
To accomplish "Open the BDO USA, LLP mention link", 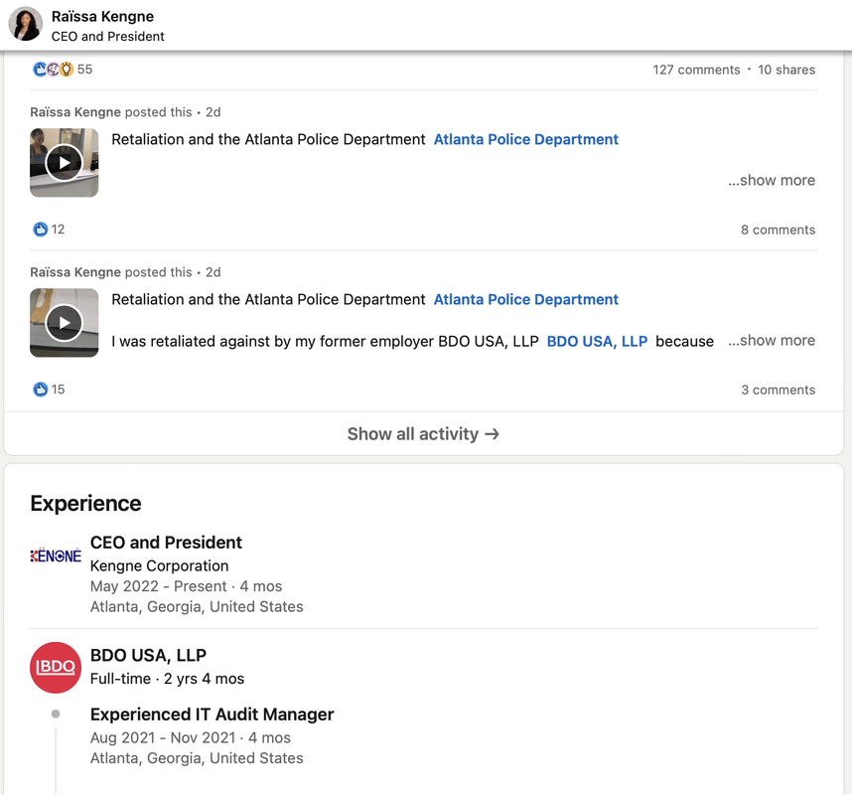I will point(597,342).
